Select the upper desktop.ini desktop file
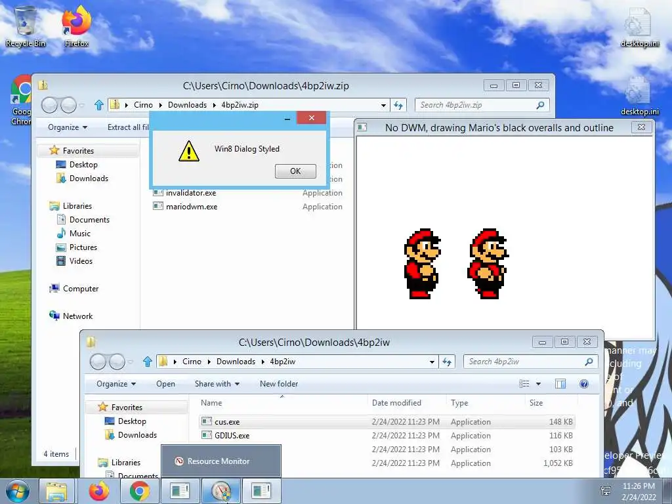Screen dimensions: 672x504 639,26
